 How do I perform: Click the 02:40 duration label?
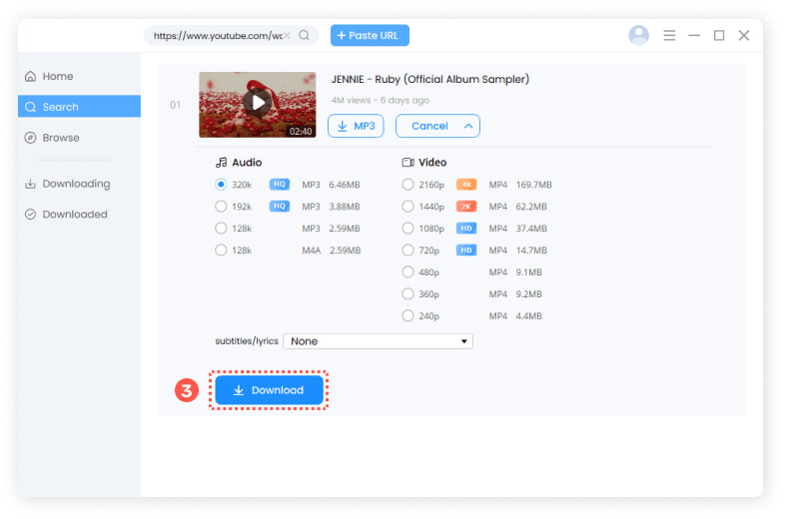pos(301,132)
